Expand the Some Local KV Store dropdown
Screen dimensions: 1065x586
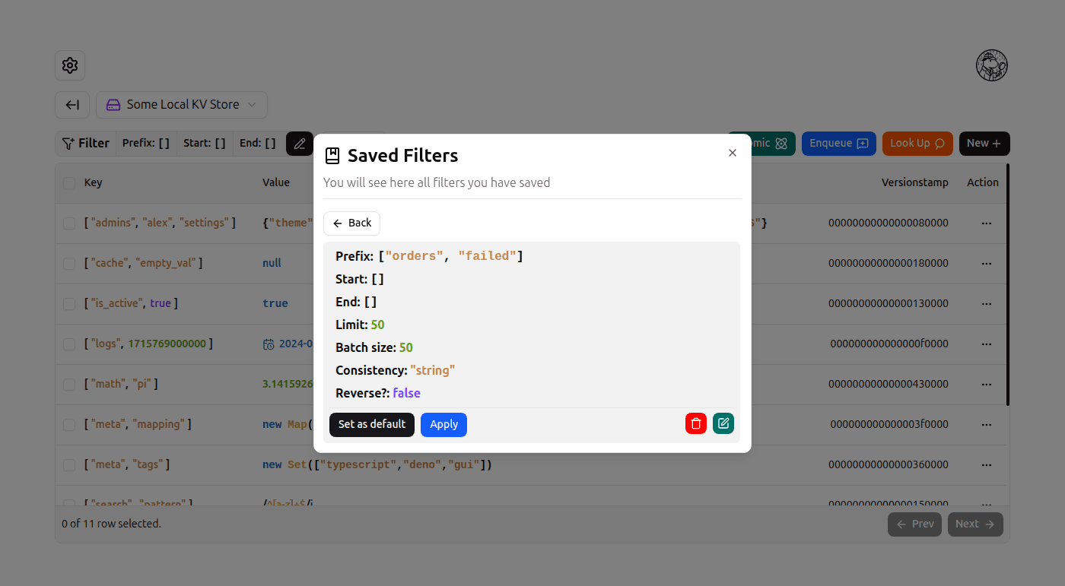(x=181, y=105)
